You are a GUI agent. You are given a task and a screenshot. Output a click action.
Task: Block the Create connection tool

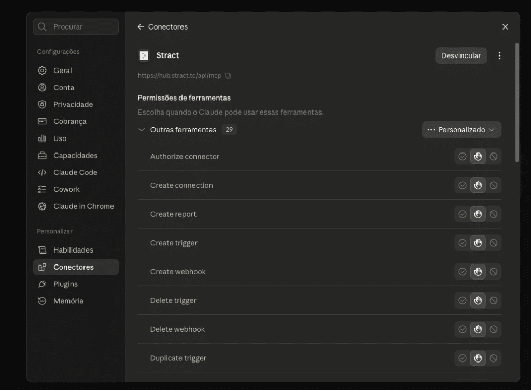(x=494, y=185)
